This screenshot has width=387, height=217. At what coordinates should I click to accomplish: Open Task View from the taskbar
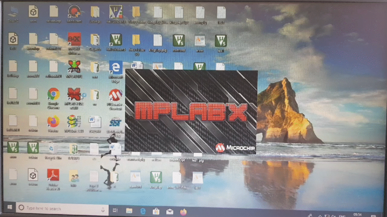tap(115, 210)
